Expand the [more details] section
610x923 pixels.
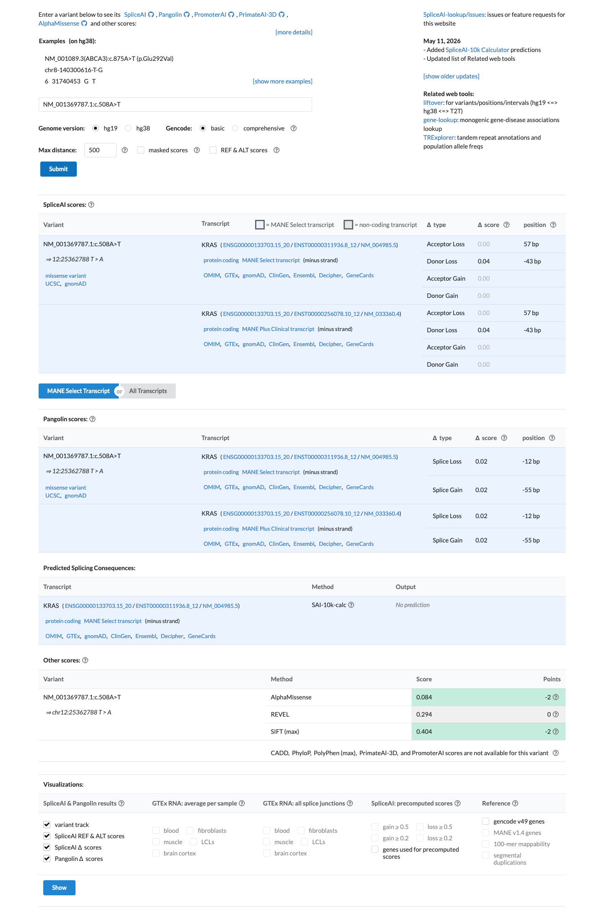tap(294, 32)
